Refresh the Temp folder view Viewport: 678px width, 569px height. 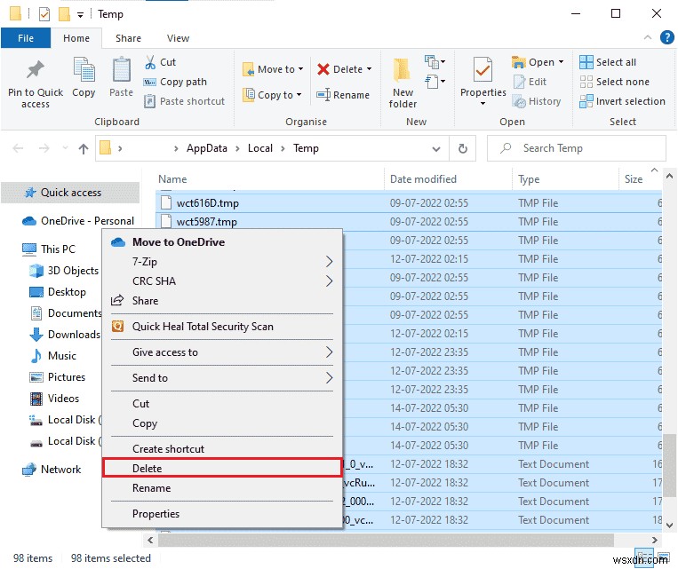[x=462, y=148]
